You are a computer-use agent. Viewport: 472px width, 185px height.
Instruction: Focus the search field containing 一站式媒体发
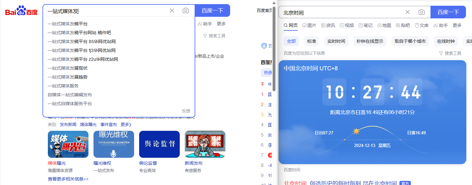point(108,11)
